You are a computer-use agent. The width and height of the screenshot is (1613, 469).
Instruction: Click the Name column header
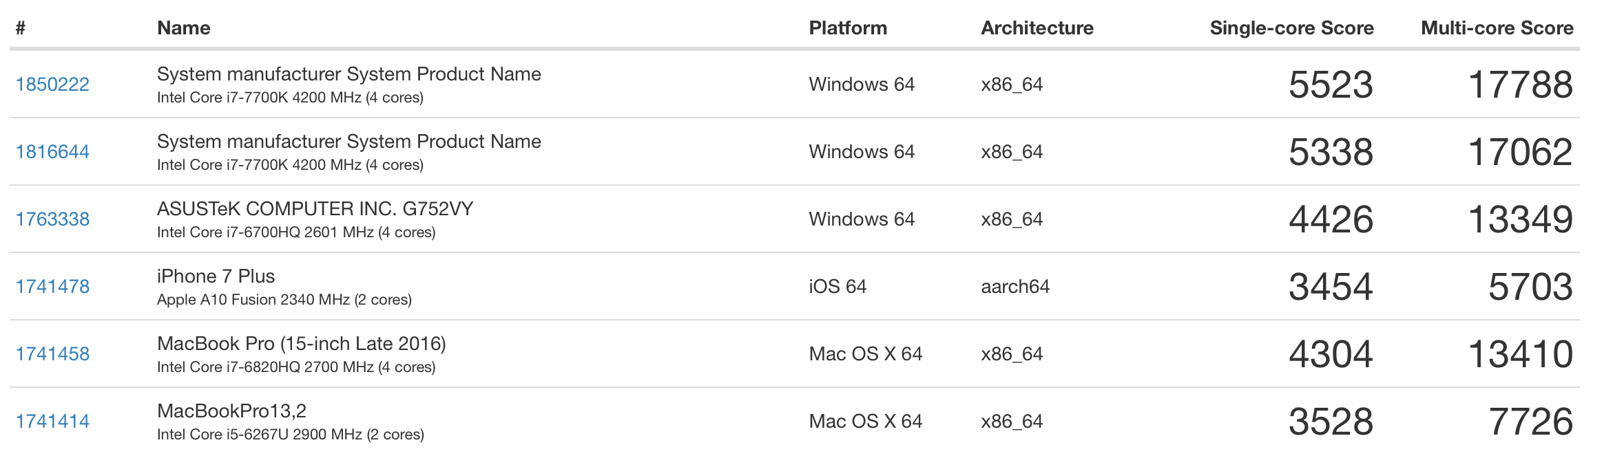(183, 28)
